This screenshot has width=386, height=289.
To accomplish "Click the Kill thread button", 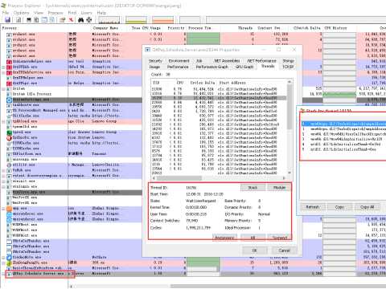I will click(253, 238).
